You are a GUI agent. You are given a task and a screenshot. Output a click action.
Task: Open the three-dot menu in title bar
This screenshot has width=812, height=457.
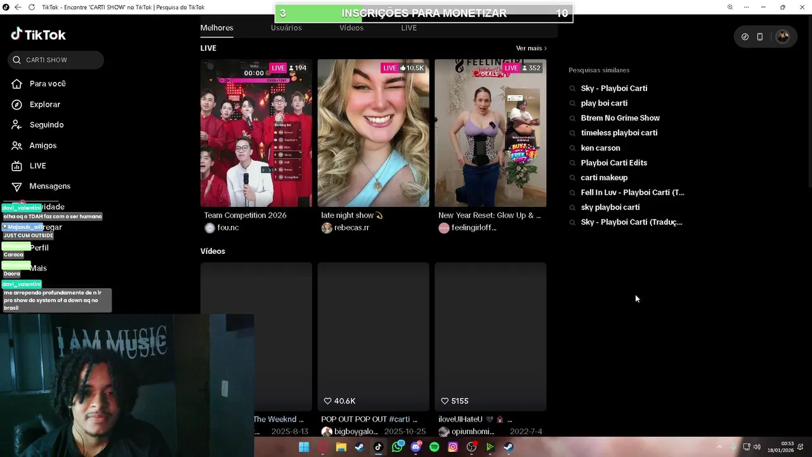click(746, 7)
